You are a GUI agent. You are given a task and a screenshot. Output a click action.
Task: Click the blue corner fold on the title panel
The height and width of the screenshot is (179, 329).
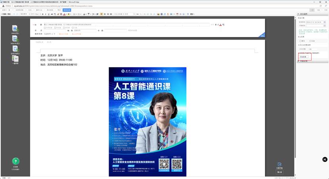[x=262, y=35]
